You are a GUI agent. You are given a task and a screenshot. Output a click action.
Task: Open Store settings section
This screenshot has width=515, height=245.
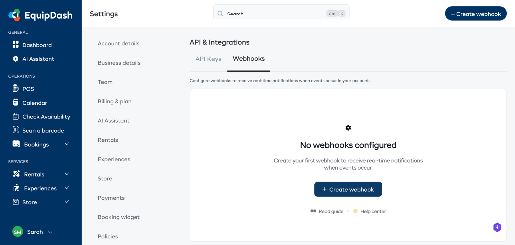coord(105,178)
